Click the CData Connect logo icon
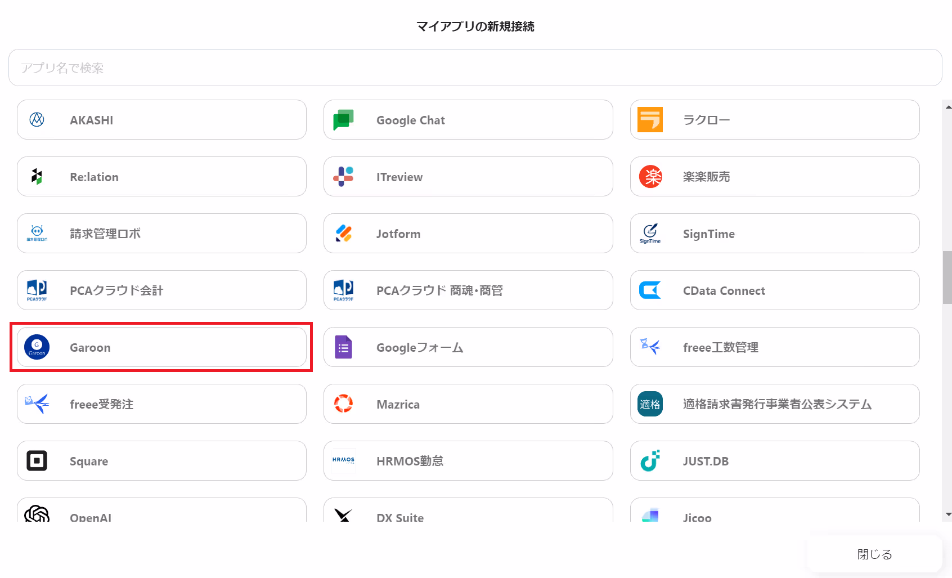Viewport: 952px width, 578px height. (x=650, y=290)
